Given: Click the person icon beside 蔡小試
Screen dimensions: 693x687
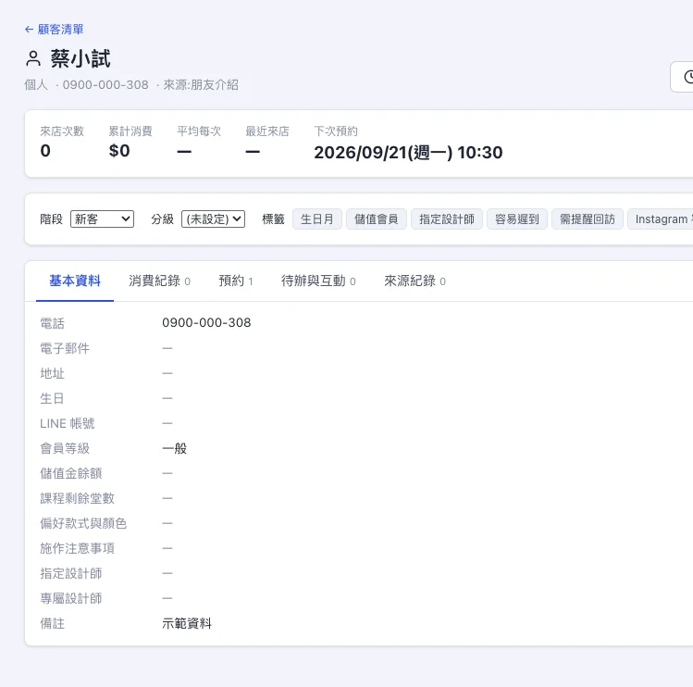Looking at the screenshot, I should 33,59.
